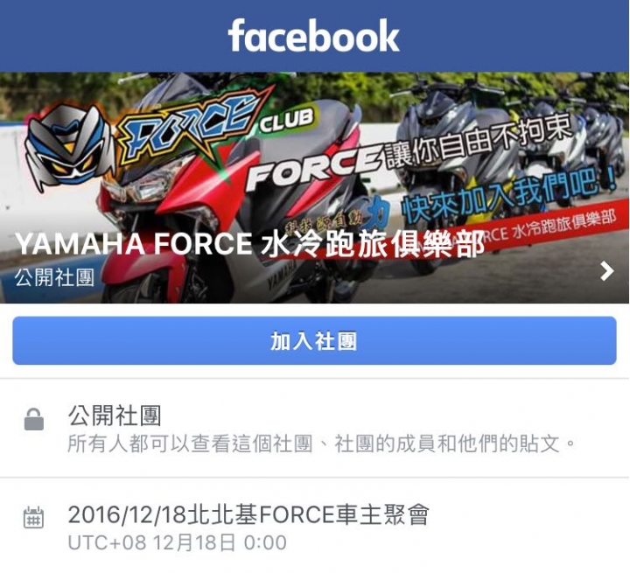The width and height of the screenshot is (630, 573).
Task: Click the calendar icon beside the event
Action: click(34, 517)
